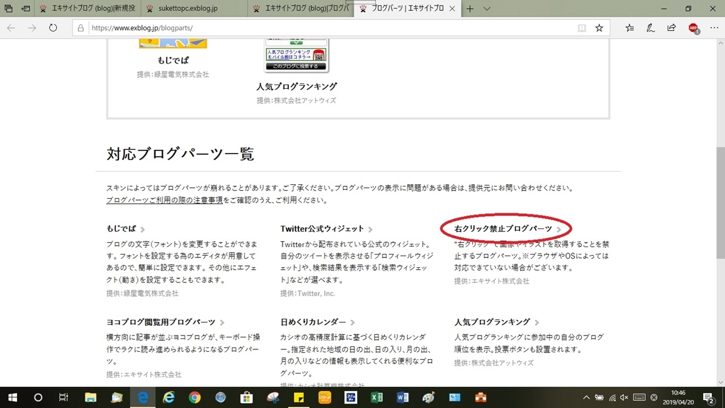Open the favorites hub icon
Screen dimensions: 725x408
[630, 28]
